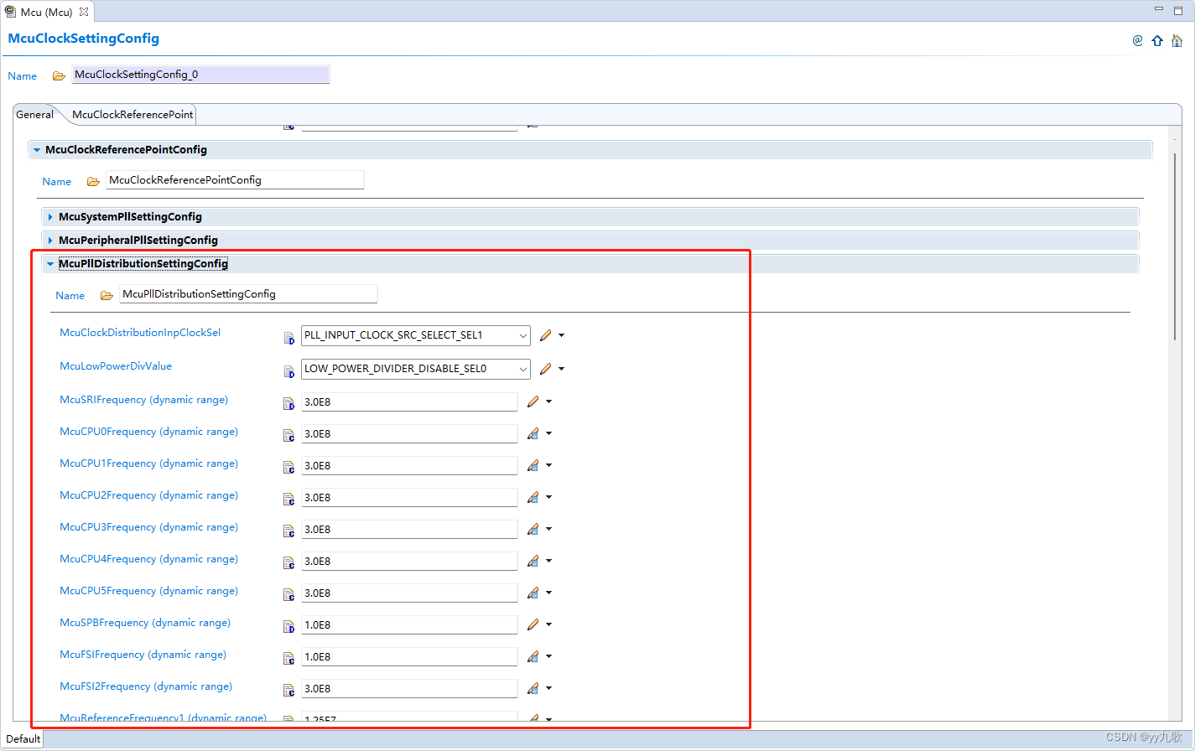Click the McuClockReferencePointConfig name field
Viewport: 1195px width, 751px height.
(x=235, y=180)
